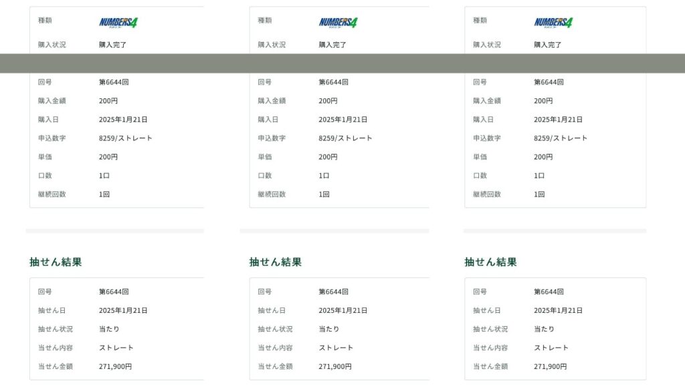Click the NUMBERS4 logo in the left panel
The width and height of the screenshot is (685, 385).
point(118,23)
